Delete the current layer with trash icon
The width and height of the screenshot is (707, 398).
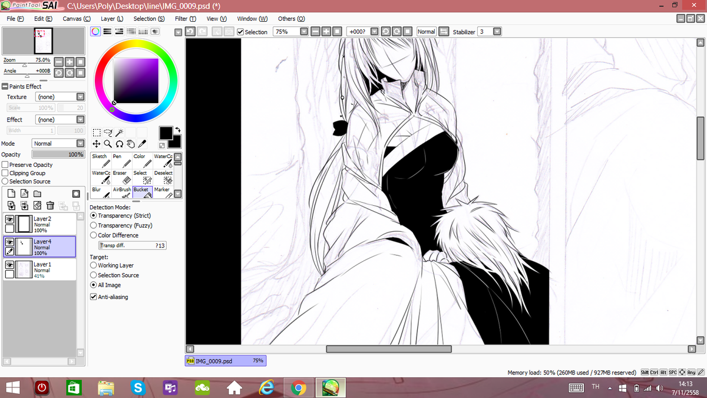50,205
